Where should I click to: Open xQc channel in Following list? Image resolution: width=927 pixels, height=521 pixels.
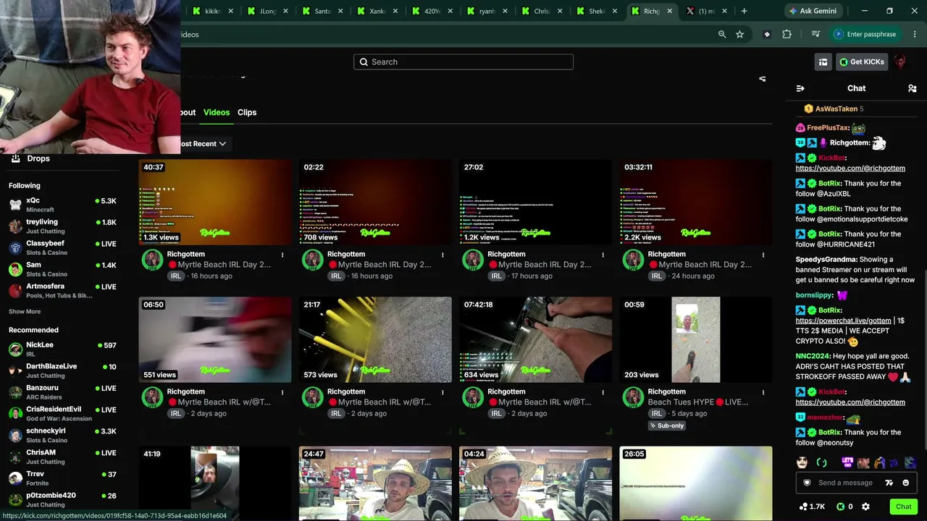tap(62, 205)
